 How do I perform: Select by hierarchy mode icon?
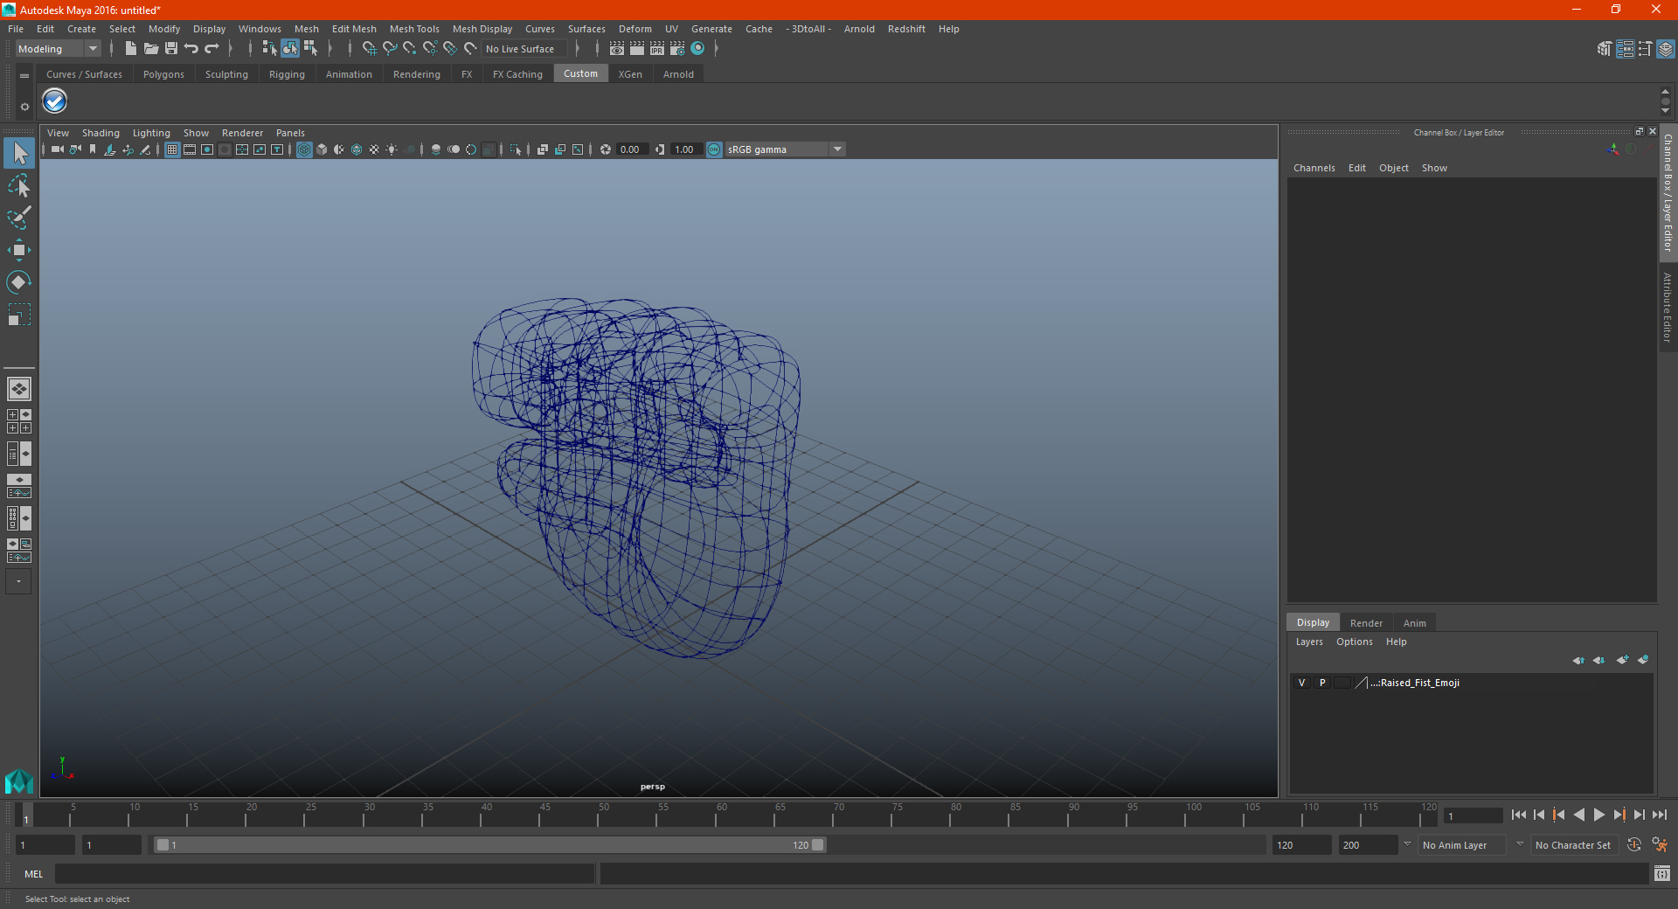[269, 49]
